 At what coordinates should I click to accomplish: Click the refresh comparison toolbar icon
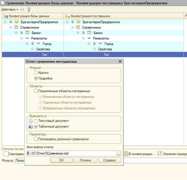click(x=22, y=10)
